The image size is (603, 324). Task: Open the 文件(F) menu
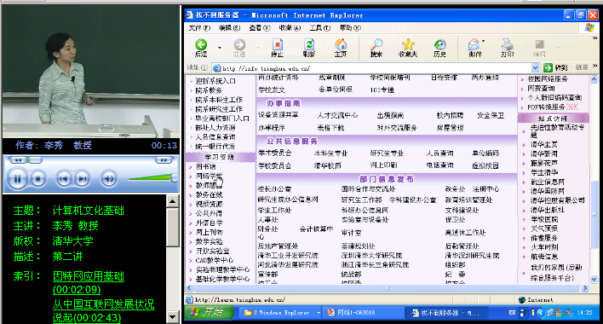point(199,27)
